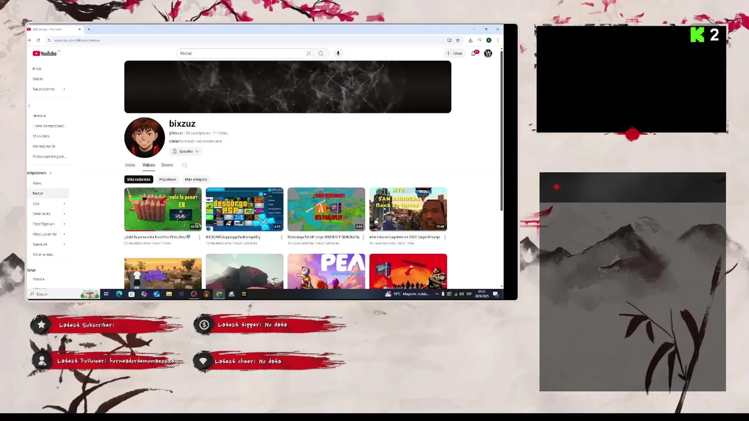749x421 pixels.
Task: Open the account avatar menu in YouTube
Action: pyautogui.click(x=488, y=53)
